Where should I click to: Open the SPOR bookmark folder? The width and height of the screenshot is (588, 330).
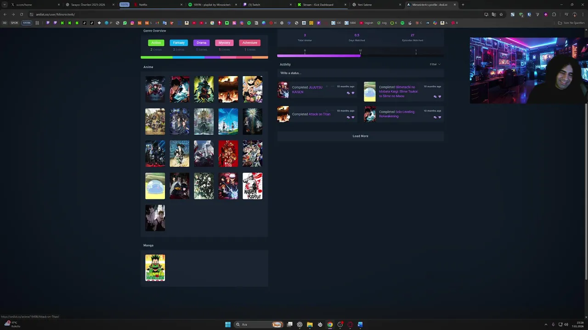tap(14, 23)
